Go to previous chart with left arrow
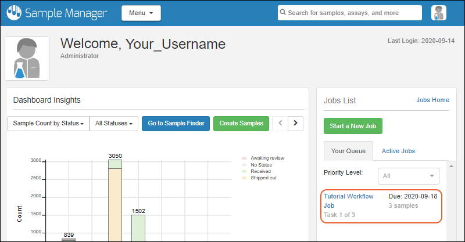Screen dimensions: 465x242 point(280,123)
